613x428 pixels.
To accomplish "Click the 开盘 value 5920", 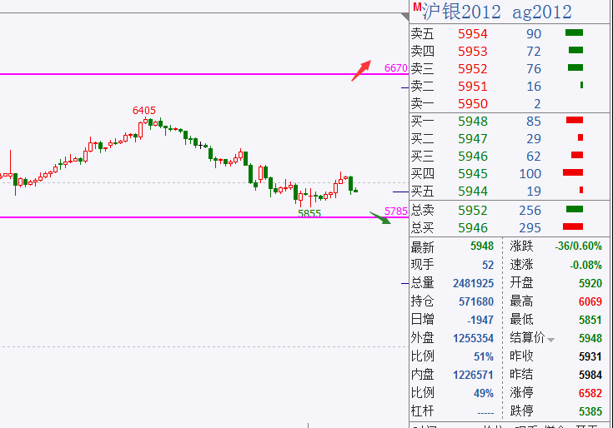I will click(x=590, y=283).
